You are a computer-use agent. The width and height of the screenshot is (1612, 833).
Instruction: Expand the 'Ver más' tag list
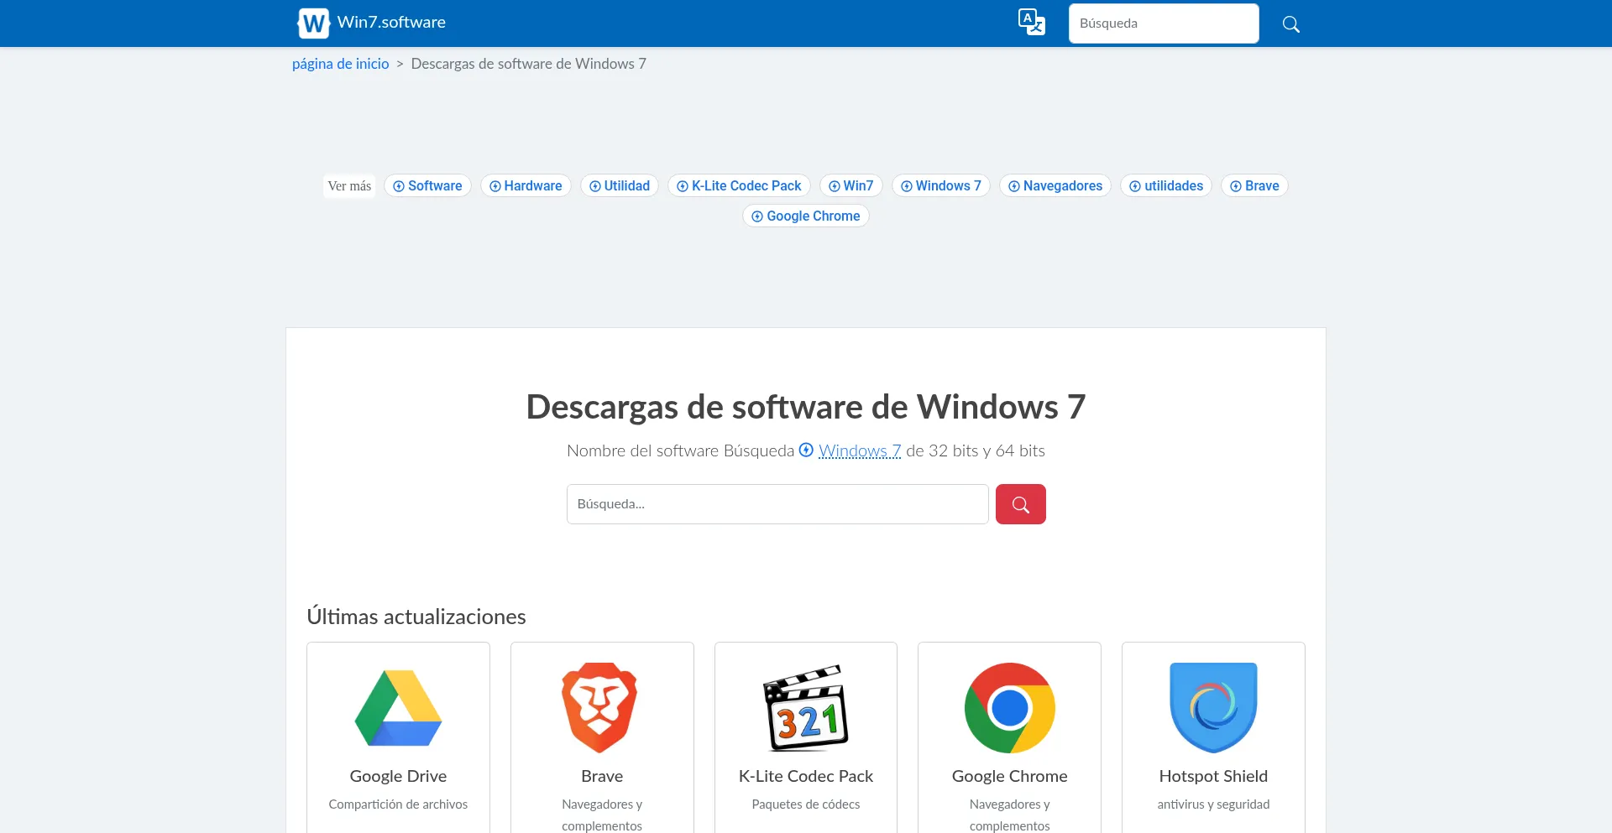(x=349, y=186)
